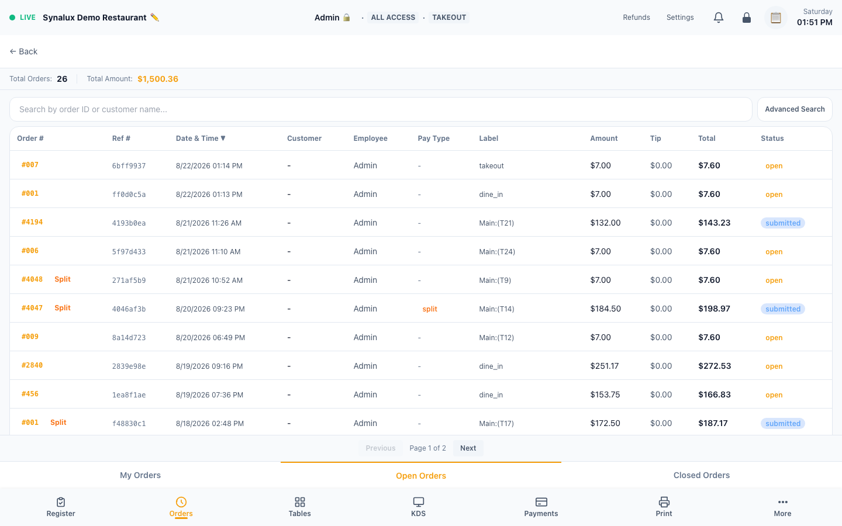Click the Split tag beside order #4048
Viewport: 842px width, 526px height.
click(63, 279)
